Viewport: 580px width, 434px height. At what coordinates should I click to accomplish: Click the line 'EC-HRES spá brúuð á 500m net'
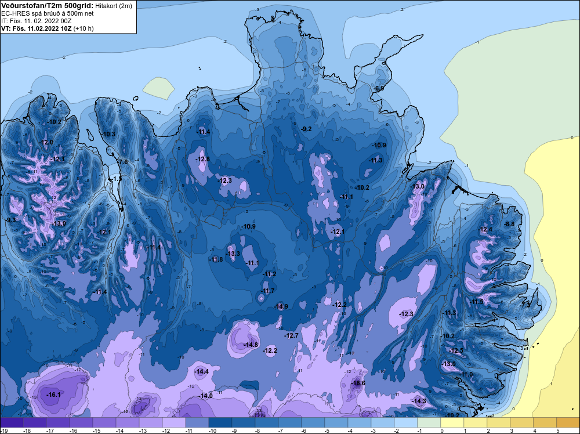click(48, 13)
